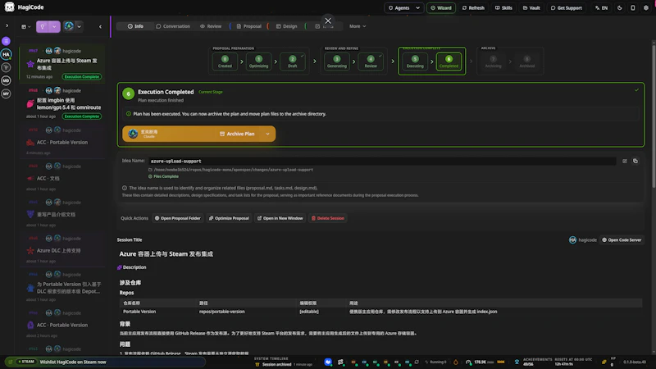
Task: Expand the Archive Plan dropdown arrow
Action: click(268, 134)
